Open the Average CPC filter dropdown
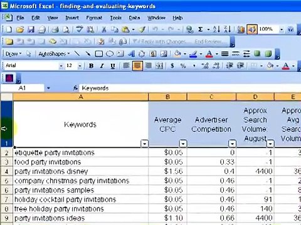The height and width of the screenshot is (225, 301). coord(183,144)
